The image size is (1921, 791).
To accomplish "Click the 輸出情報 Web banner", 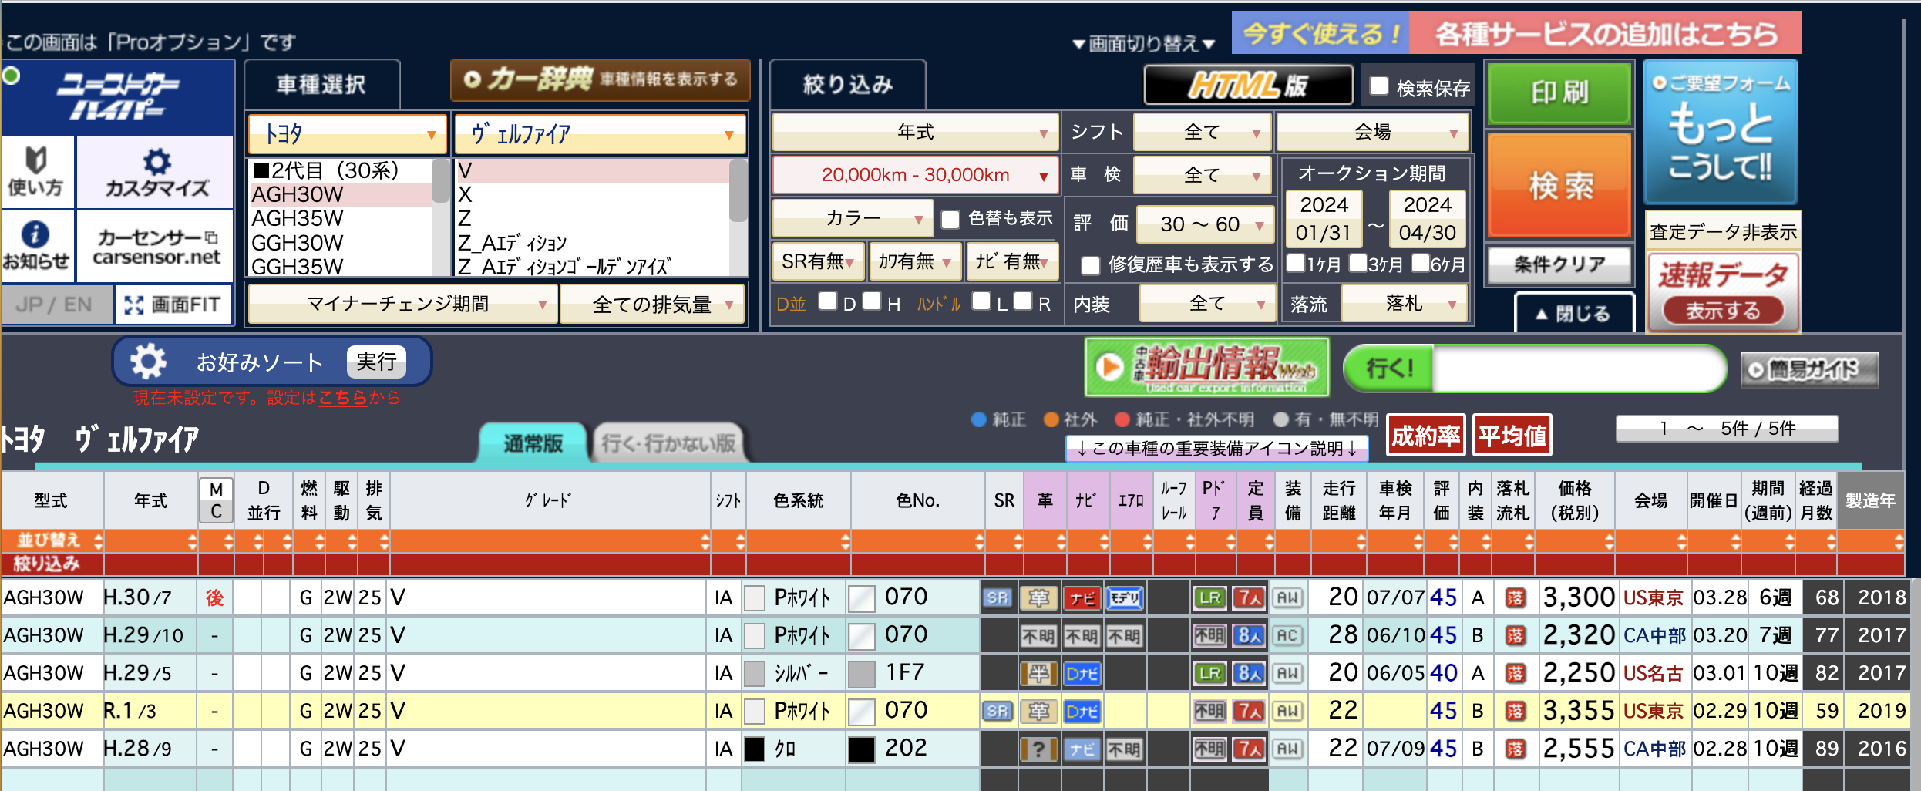I will pos(1206,367).
